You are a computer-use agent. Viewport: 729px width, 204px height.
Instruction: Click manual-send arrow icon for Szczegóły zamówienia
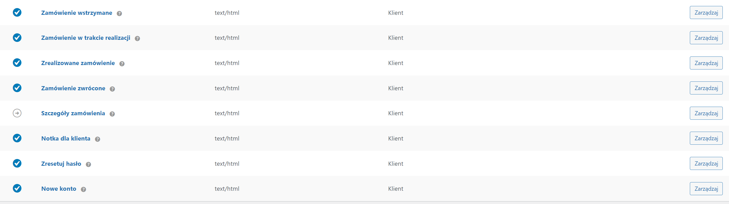tap(17, 113)
